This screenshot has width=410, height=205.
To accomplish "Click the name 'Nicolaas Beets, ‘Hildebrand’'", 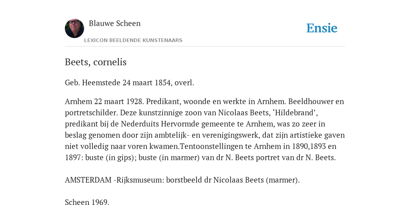I will [268, 113].
